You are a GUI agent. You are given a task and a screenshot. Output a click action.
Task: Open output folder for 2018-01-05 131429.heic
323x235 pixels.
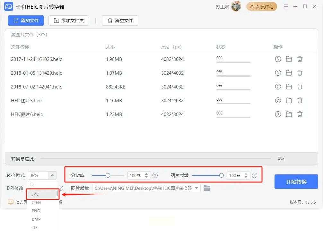coord(289,73)
